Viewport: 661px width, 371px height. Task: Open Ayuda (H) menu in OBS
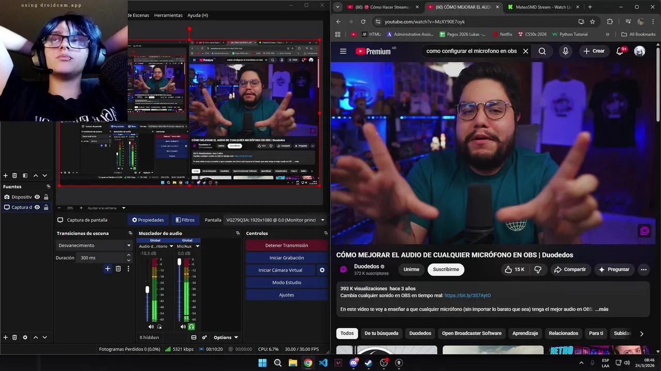(x=198, y=15)
